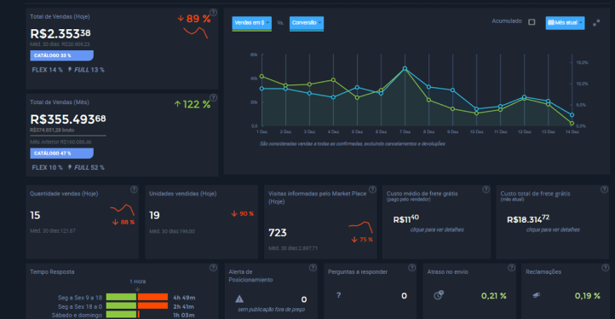
Task: Open the Conversão metric dropdown
Action: tap(307, 23)
